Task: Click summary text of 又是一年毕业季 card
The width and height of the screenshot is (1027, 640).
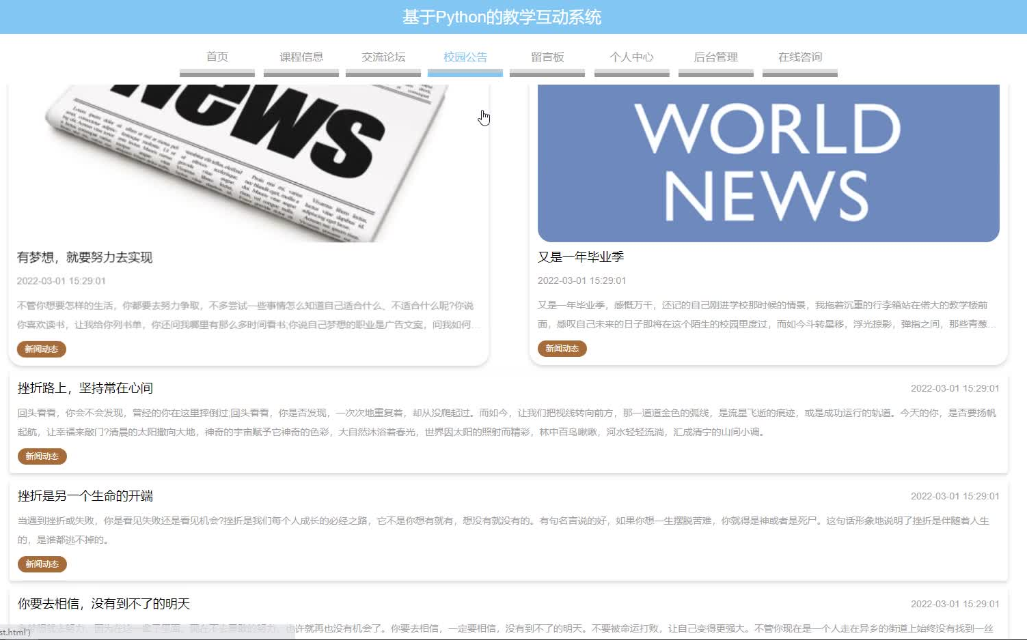Action: (767, 315)
